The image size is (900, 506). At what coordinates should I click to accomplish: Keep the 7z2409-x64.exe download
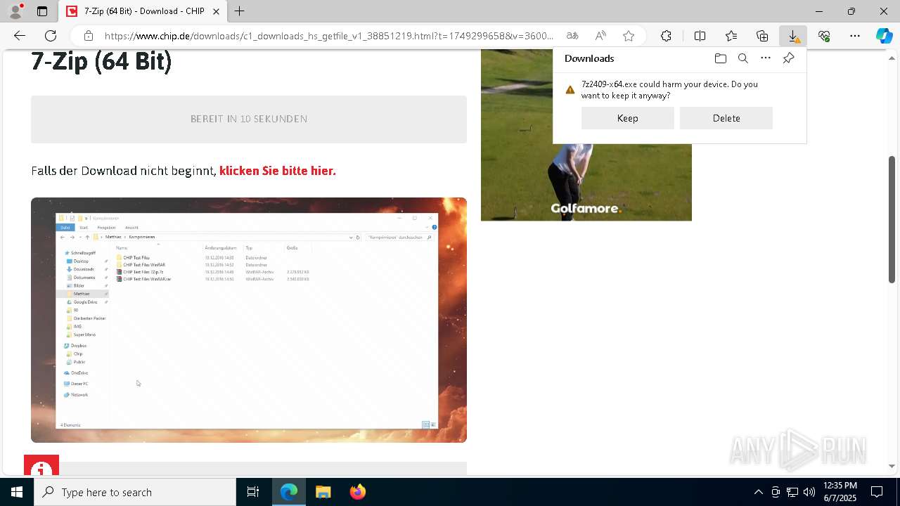(x=628, y=118)
